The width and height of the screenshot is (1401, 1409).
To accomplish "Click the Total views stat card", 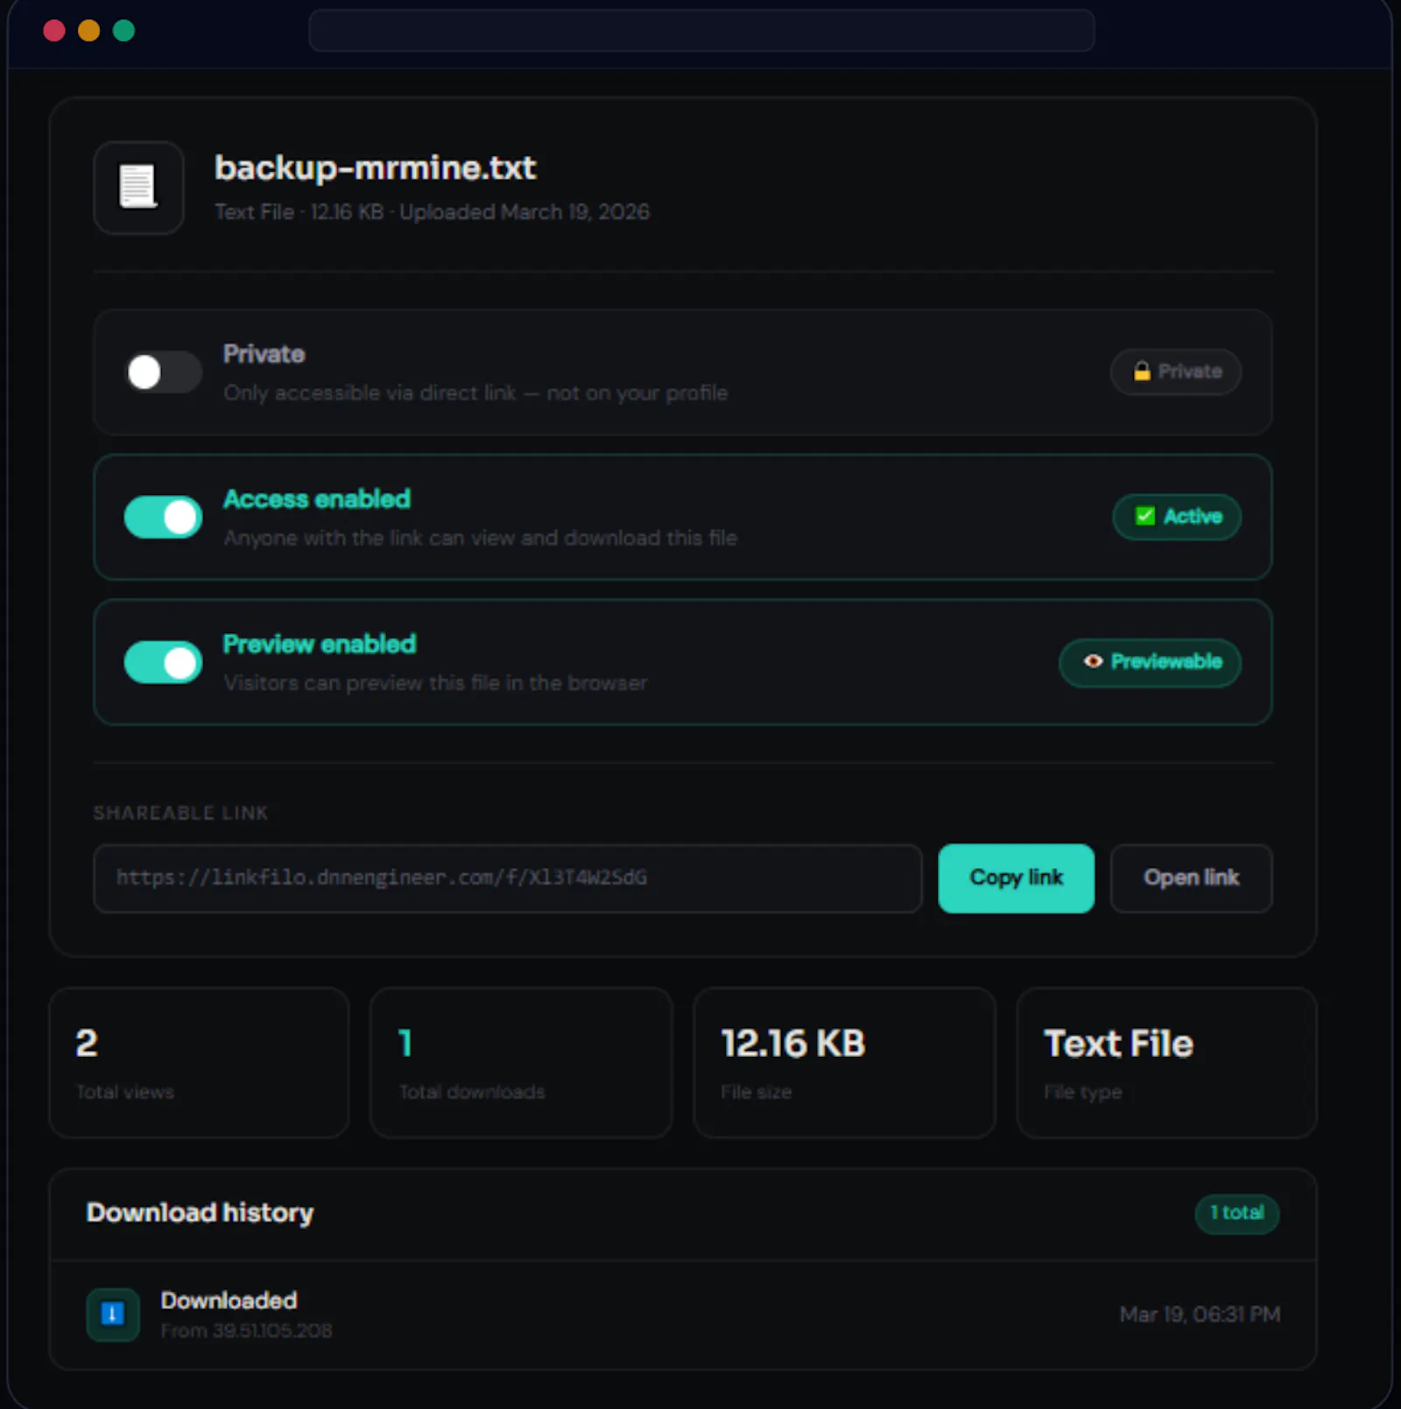I will point(199,1062).
